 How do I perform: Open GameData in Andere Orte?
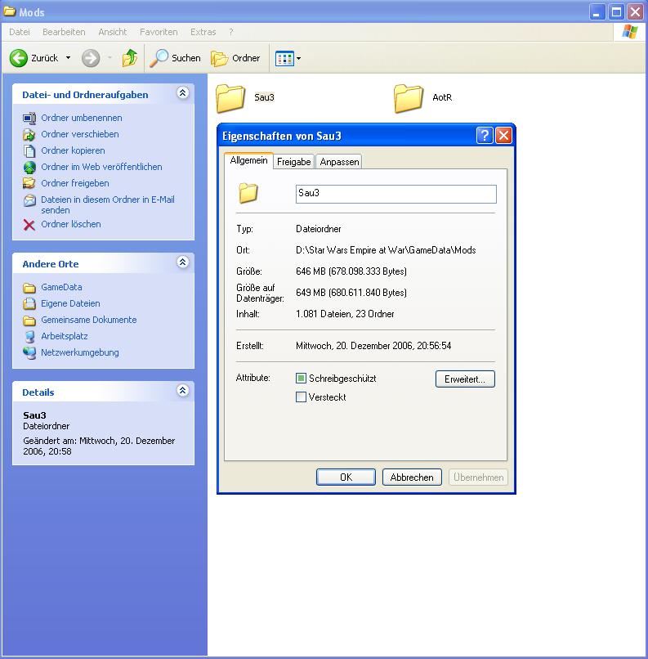61,287
